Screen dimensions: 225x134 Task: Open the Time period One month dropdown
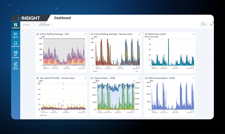pos(45,25)
